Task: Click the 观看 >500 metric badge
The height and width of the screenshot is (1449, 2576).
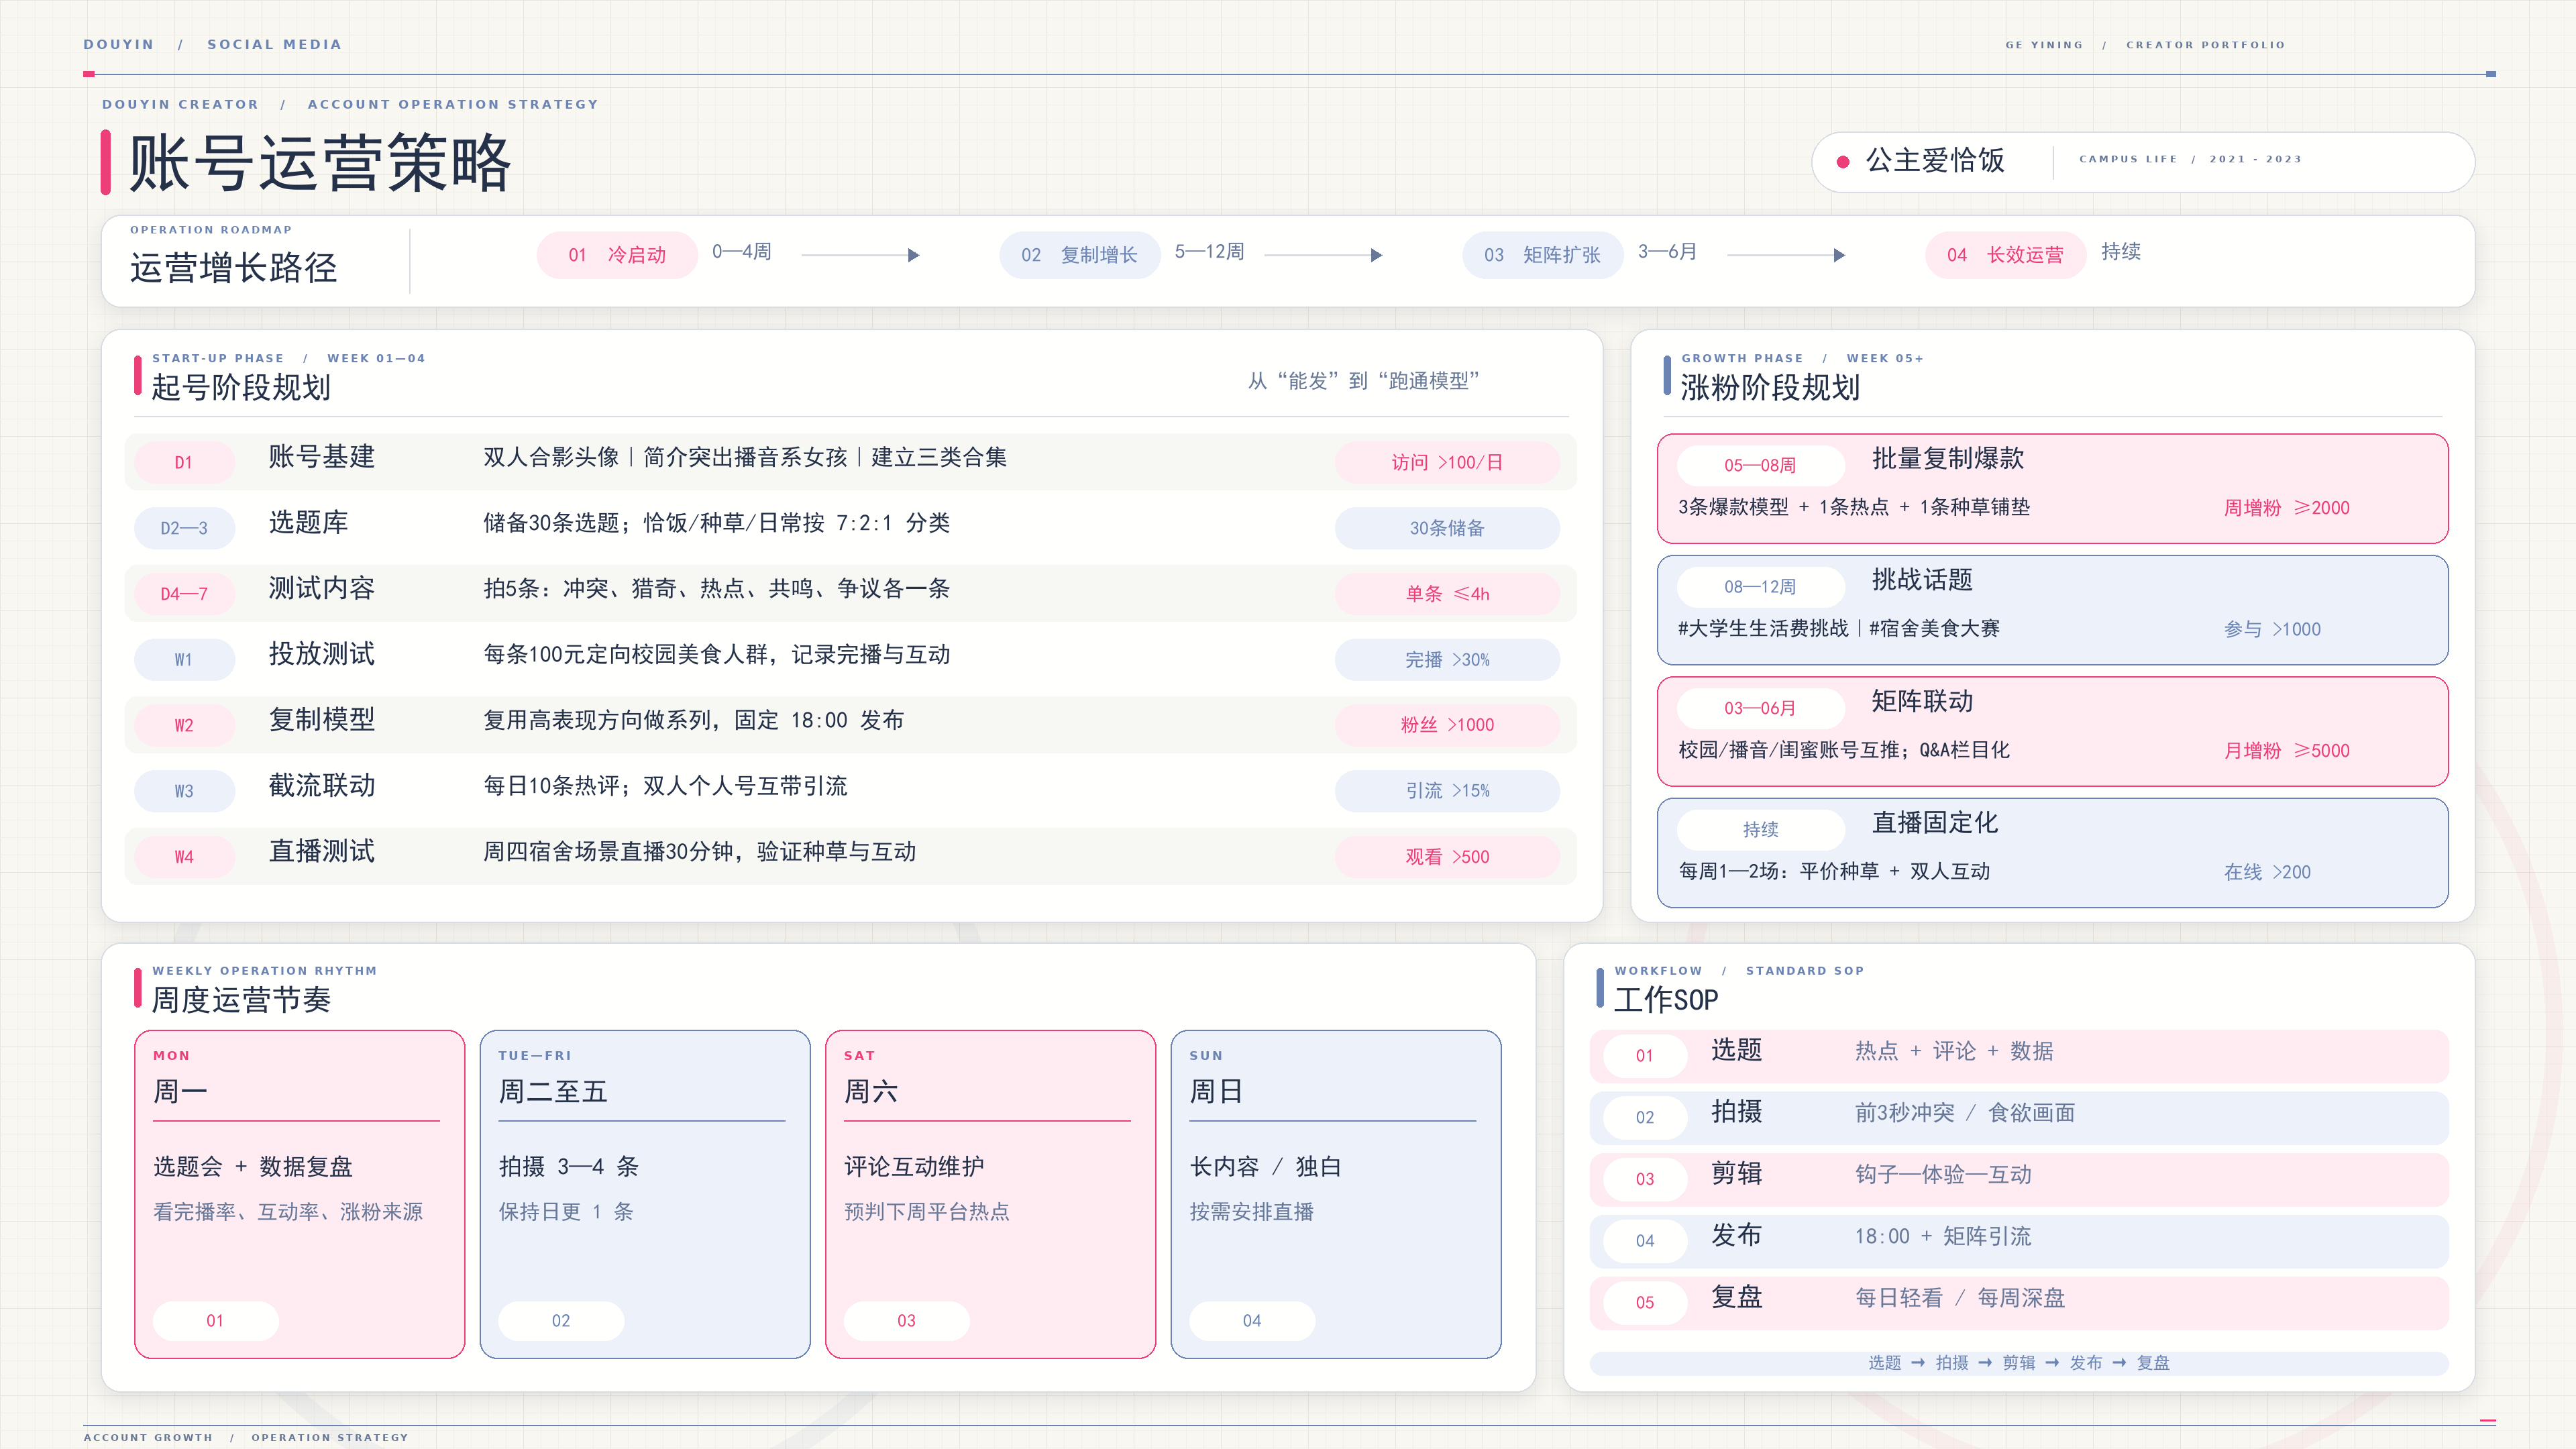Action: [x=1447, y=857]
